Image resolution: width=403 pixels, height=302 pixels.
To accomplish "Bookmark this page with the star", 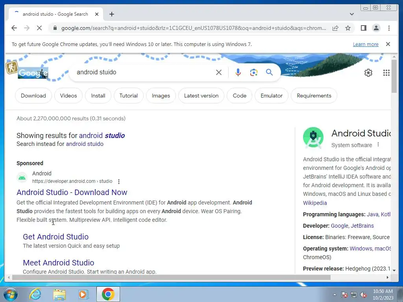I will tap(348, 28).
